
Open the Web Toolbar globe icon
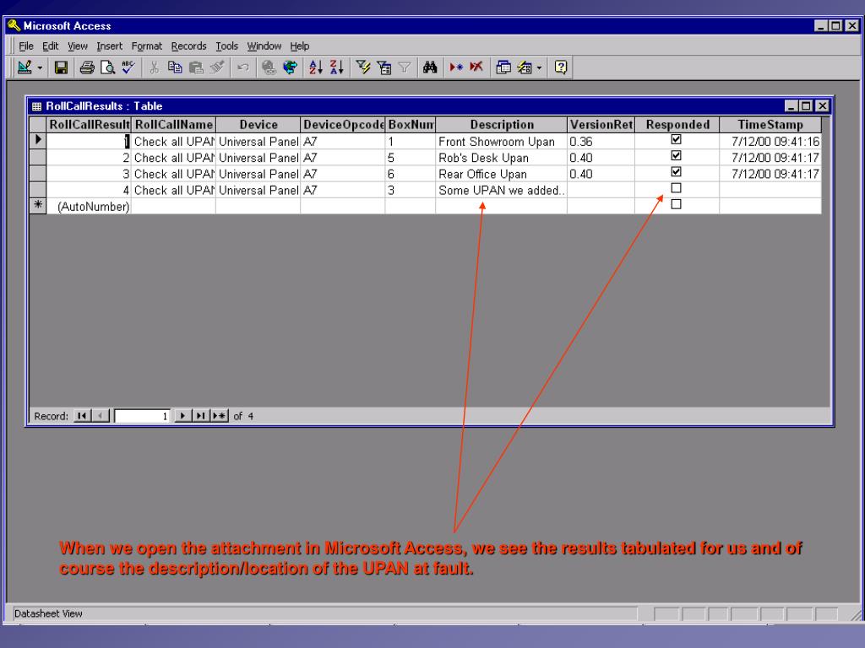290,67
